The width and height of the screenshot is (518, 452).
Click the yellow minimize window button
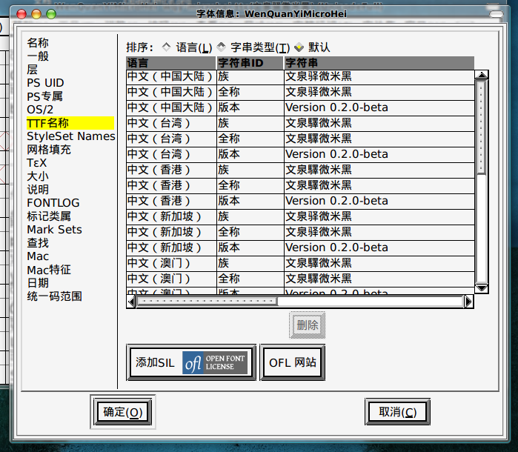click(36, 14)
